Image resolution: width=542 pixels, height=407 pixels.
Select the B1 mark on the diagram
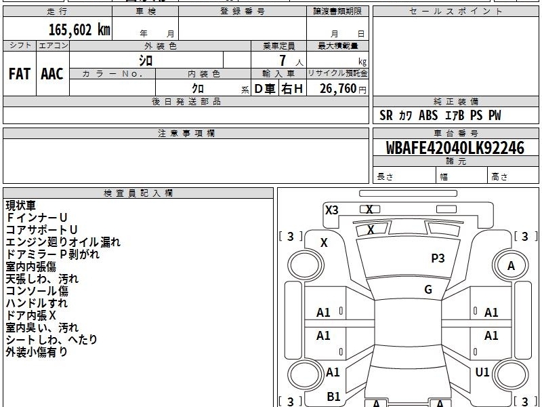(x=333, y=397)
